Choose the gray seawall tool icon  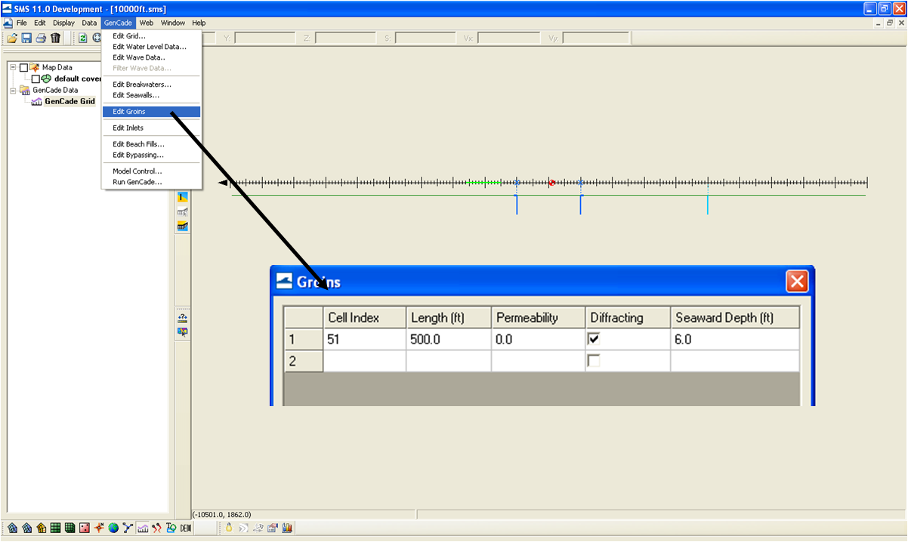tap(183, 211)
